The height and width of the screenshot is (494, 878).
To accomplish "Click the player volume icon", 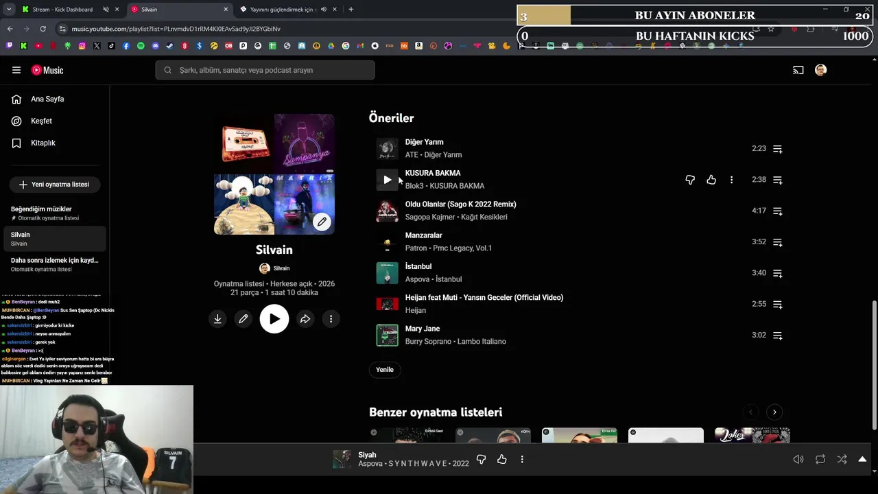I will (798, 459).
